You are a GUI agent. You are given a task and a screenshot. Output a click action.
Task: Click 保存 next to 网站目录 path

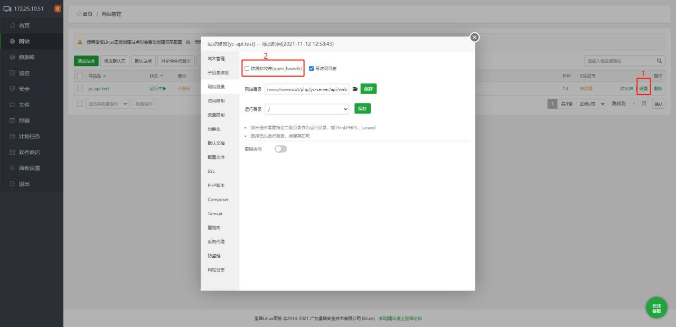point(369,89)
